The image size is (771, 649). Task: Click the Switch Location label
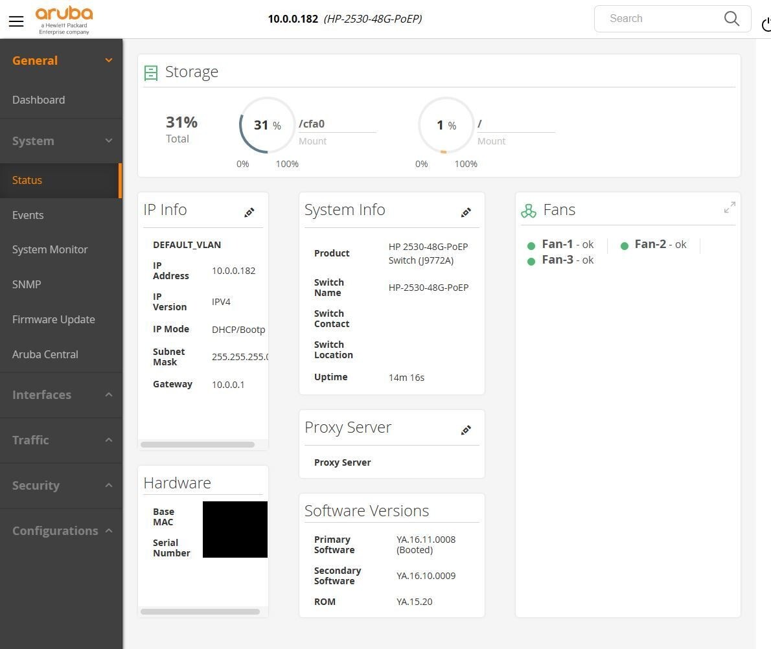[x=334, y=350]
